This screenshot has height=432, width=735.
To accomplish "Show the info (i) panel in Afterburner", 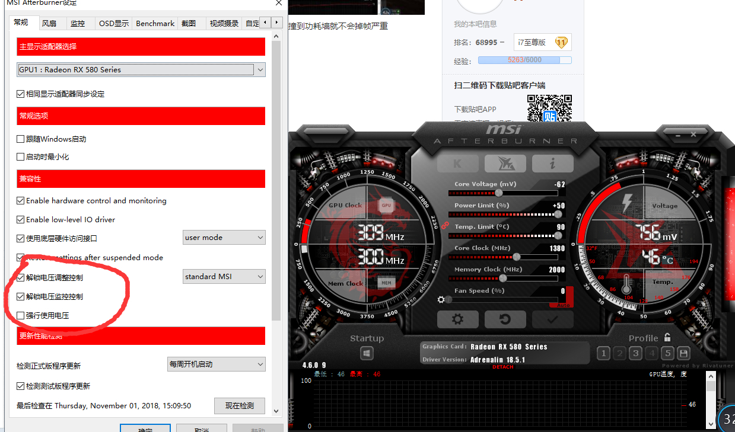I will point(552,164).
